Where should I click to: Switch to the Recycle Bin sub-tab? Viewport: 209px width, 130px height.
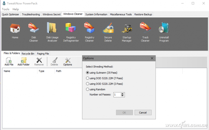click(28, 54)
